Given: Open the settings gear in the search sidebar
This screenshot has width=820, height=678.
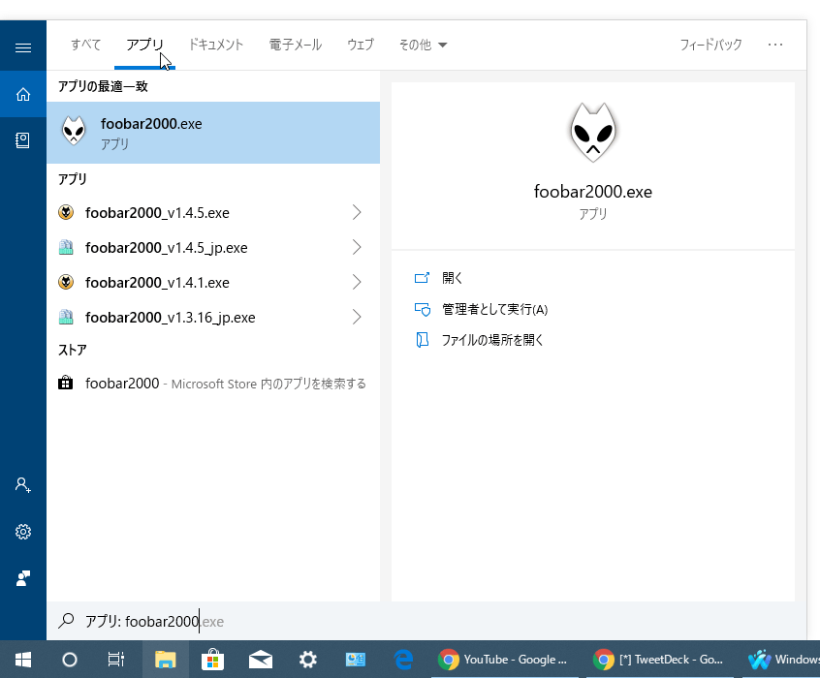Looking at the screenshot, I should pos(23,532).
